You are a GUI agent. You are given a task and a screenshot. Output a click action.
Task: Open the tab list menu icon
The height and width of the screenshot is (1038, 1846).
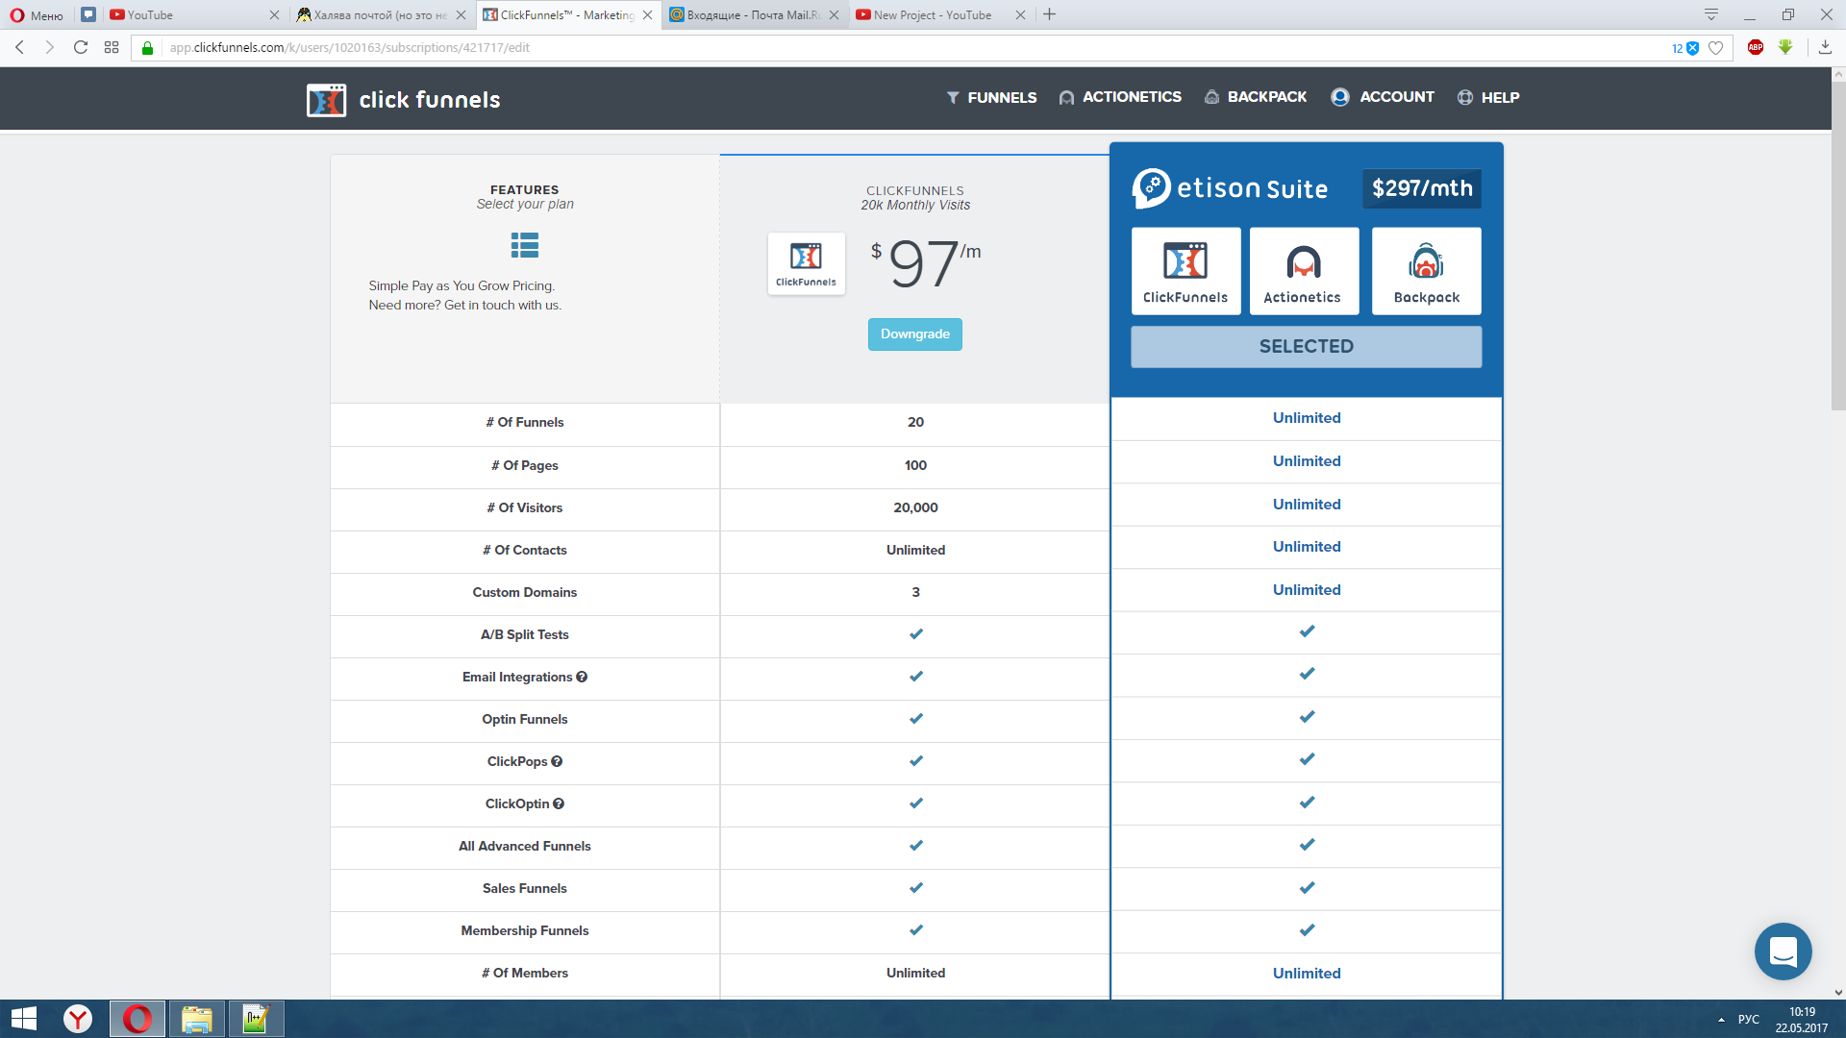[x=1711, y=14]
